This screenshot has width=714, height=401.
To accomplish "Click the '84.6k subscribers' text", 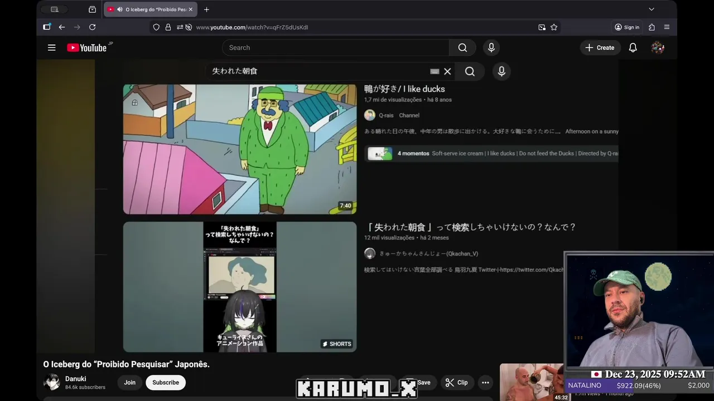I will point(85,387).
